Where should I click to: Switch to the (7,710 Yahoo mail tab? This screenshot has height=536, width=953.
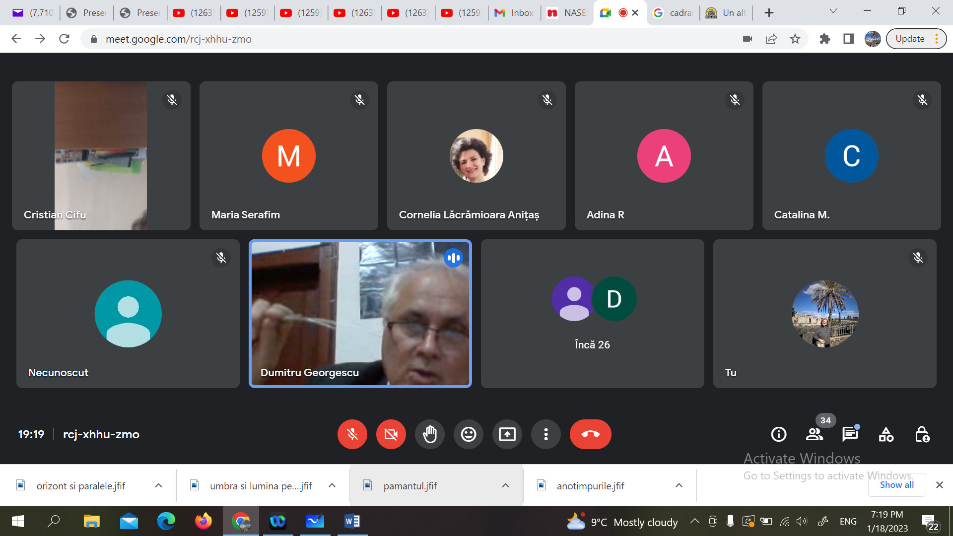[33, 13]
